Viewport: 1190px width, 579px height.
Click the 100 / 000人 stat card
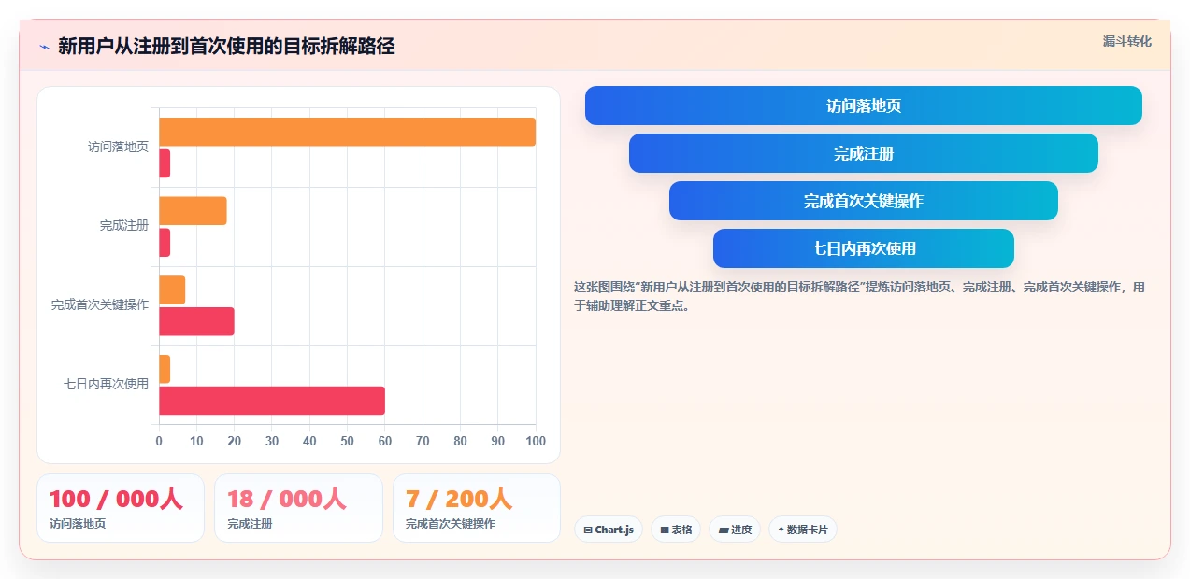tap(121, 508)
